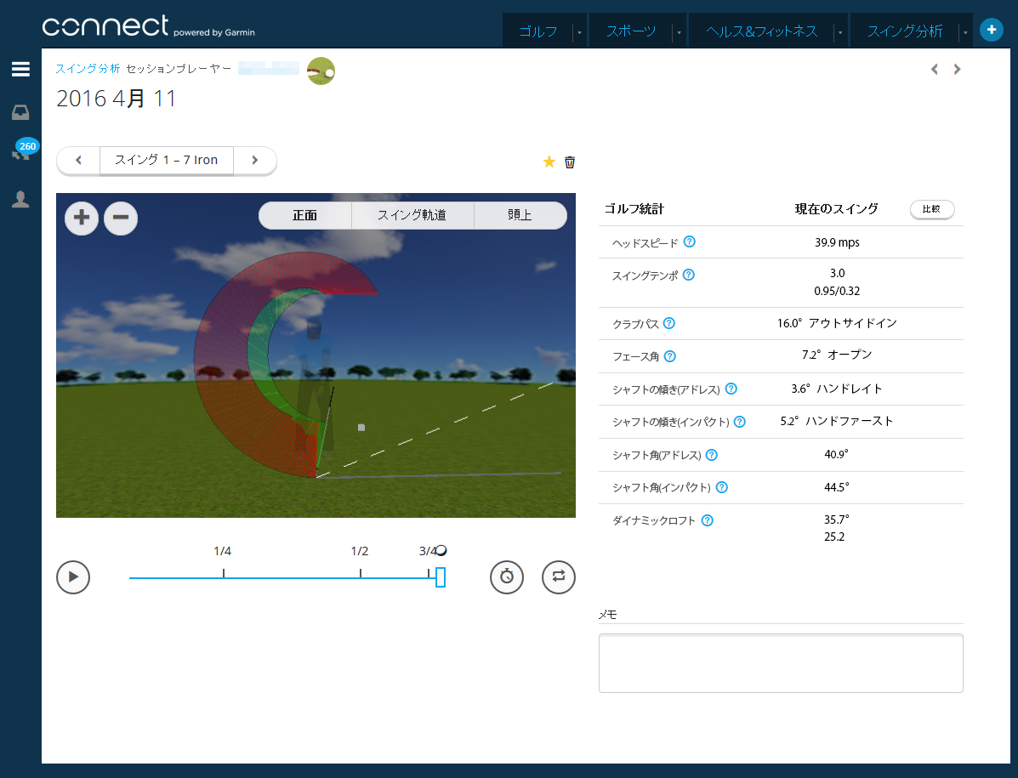This screenshot has height=778, width=1018.
Task: Switch to the スイング軌道 view
Action: click(412, 215)
